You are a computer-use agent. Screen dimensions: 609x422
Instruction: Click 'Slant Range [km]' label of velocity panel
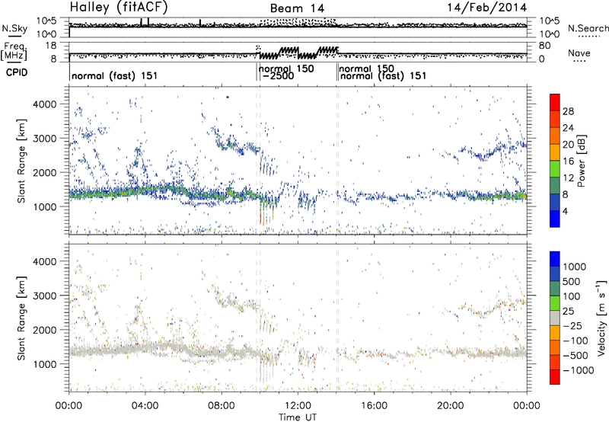pyautogui.click(x=21, y=318)
